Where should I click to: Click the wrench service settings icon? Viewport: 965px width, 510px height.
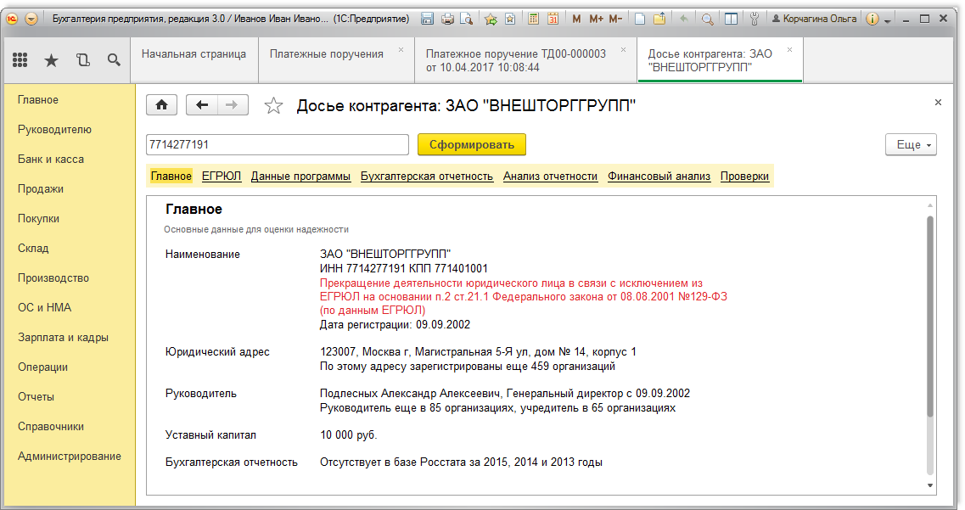pyautogui.click(x=756, y=17)
